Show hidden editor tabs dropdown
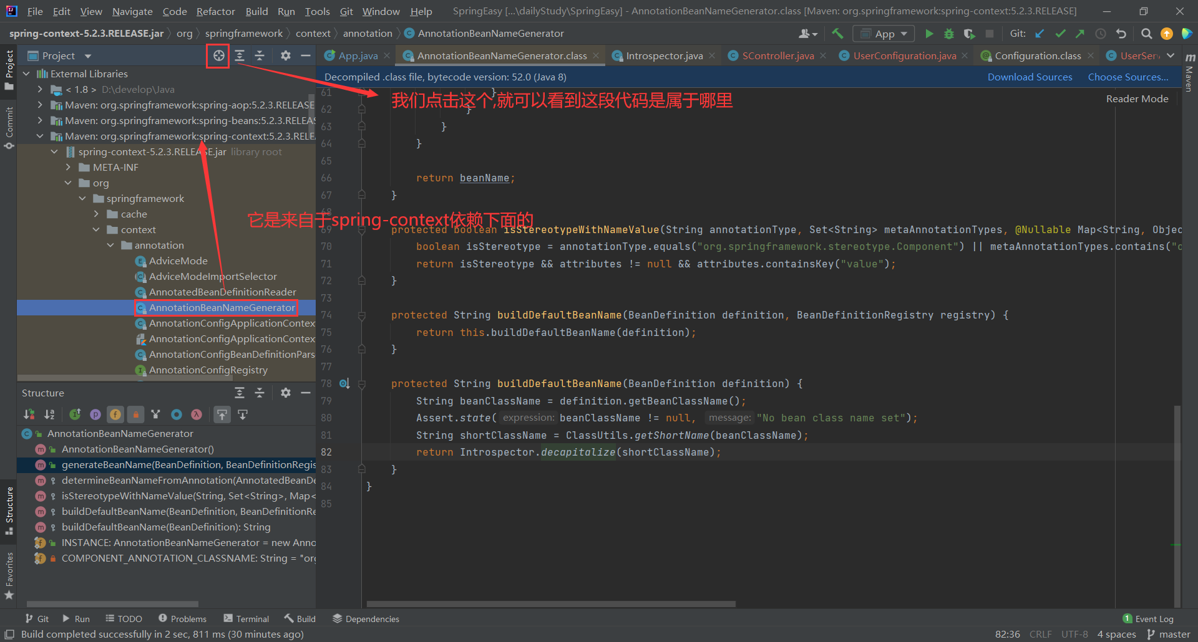Image resolution: width=1198 pixels, height=642 pixels. (1171, 55)
